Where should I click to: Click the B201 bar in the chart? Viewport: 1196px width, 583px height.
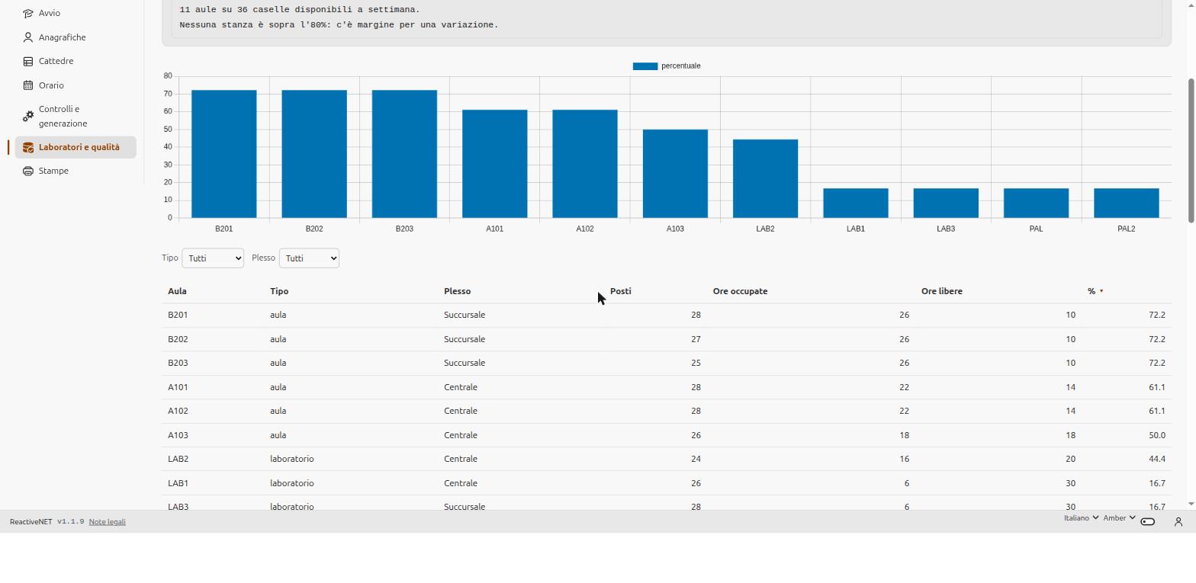tap(223, 154)
